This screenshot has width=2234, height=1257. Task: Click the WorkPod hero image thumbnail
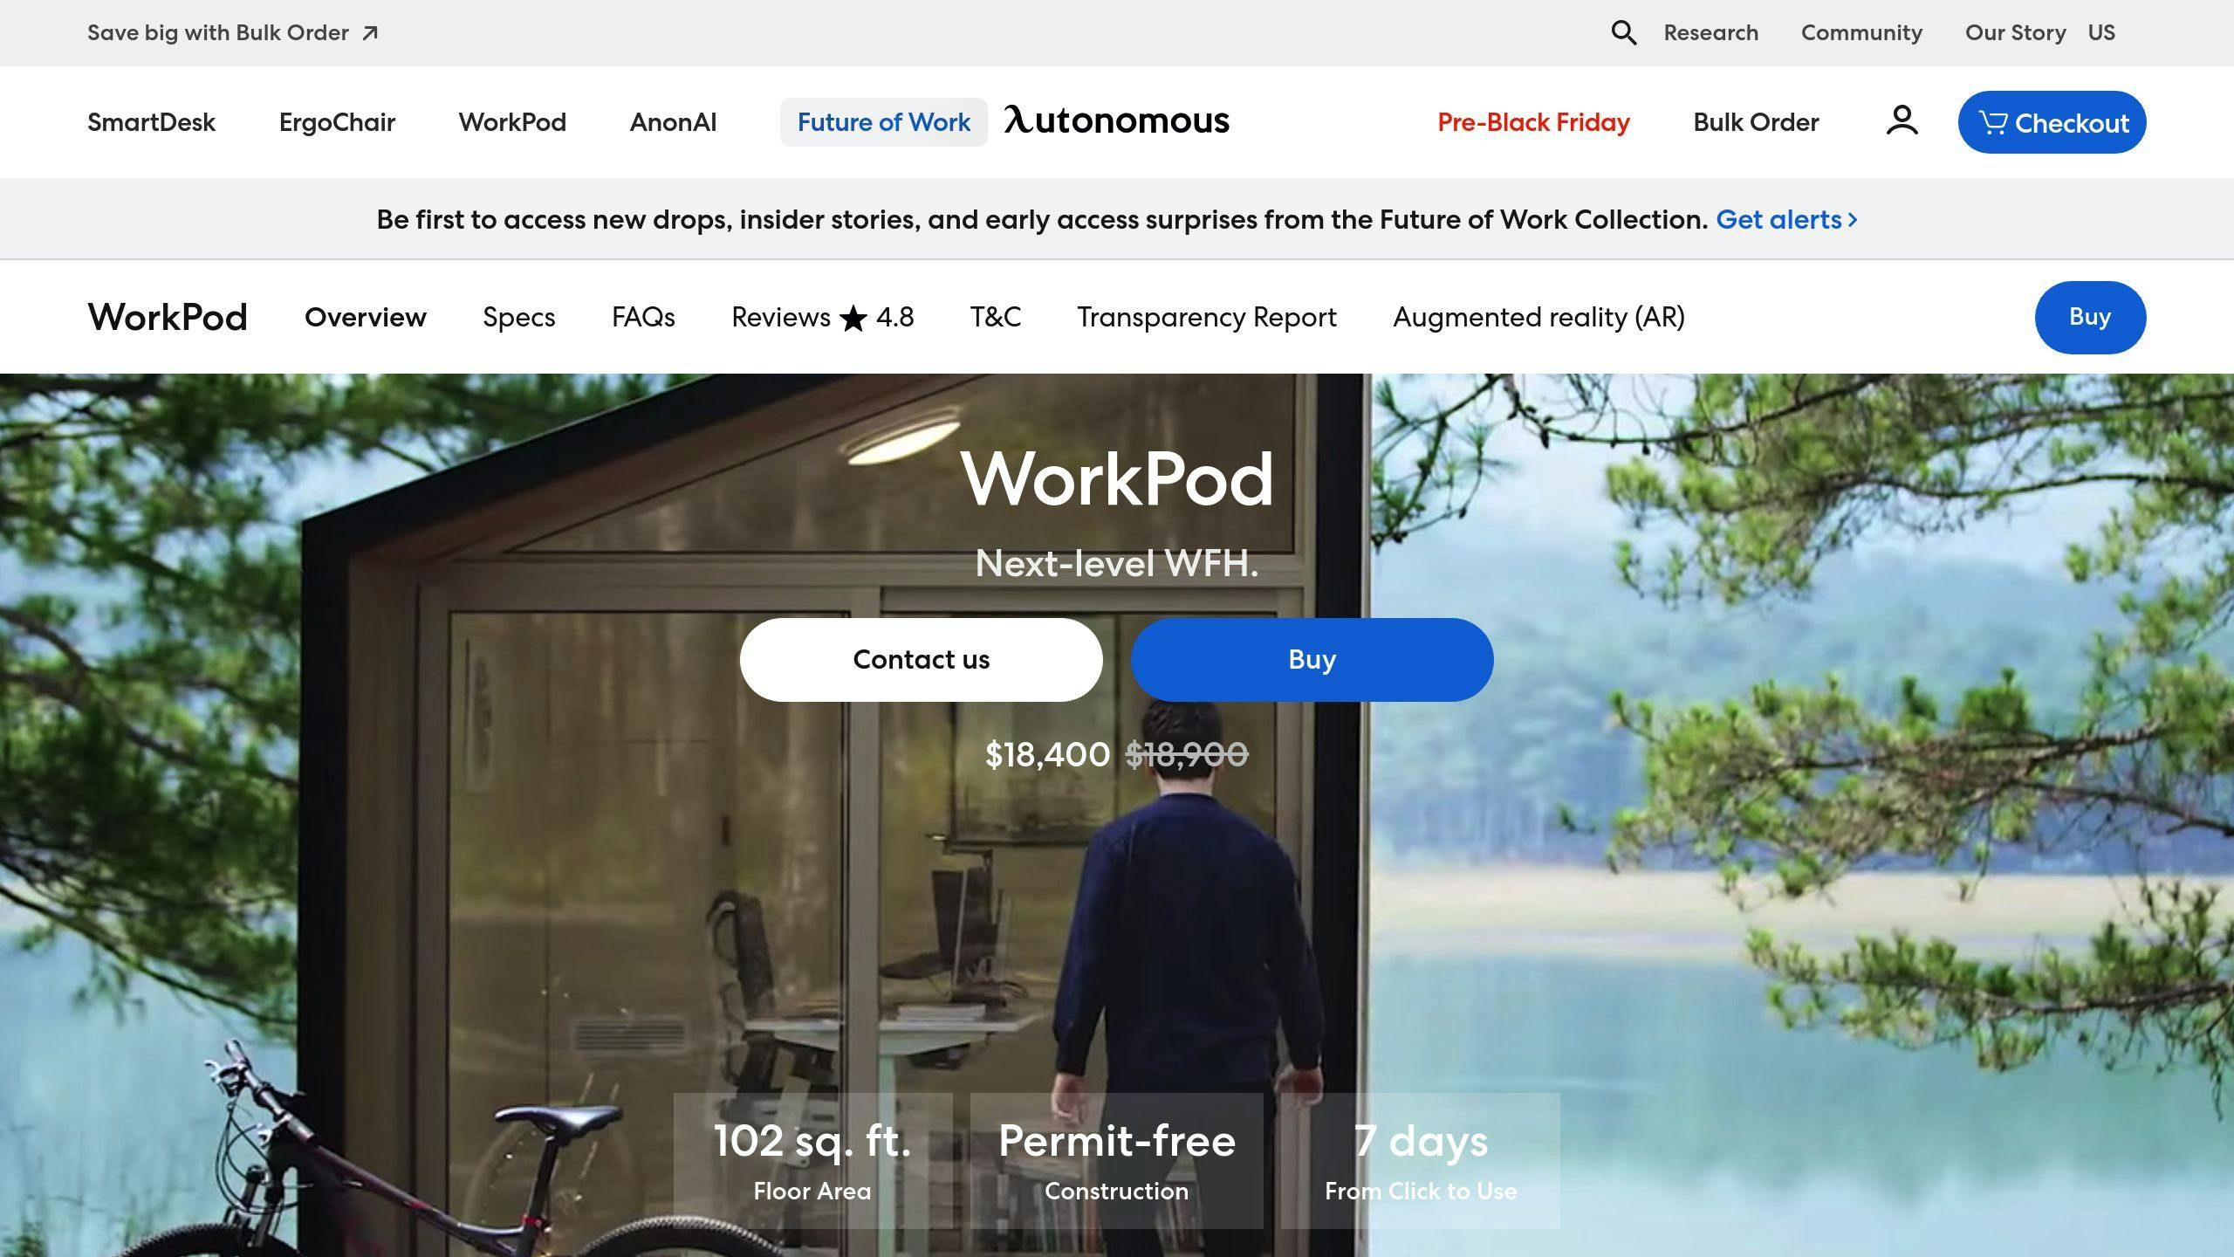coord(1117,815)
